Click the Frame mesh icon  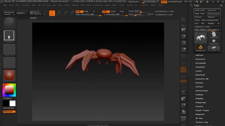183,92
